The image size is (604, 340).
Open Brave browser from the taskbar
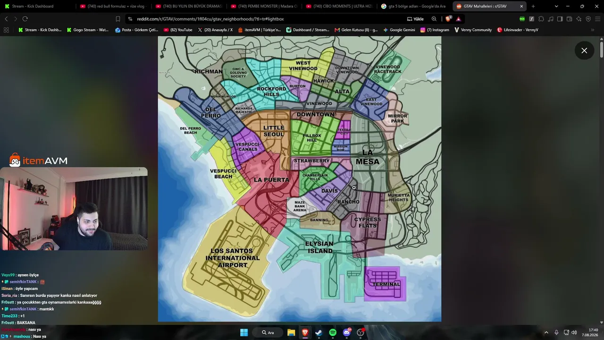305,332
